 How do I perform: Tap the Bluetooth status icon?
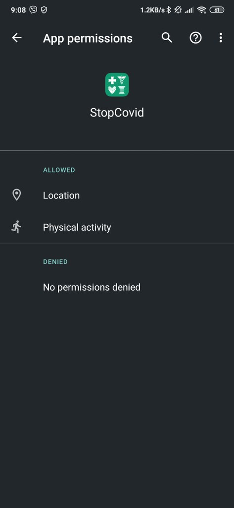pos(168,10)
